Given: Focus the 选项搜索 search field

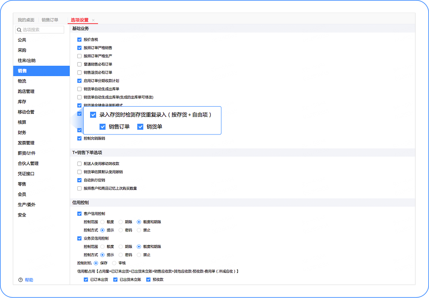Looking at the screenshot, I should click(x=40, y=30).
